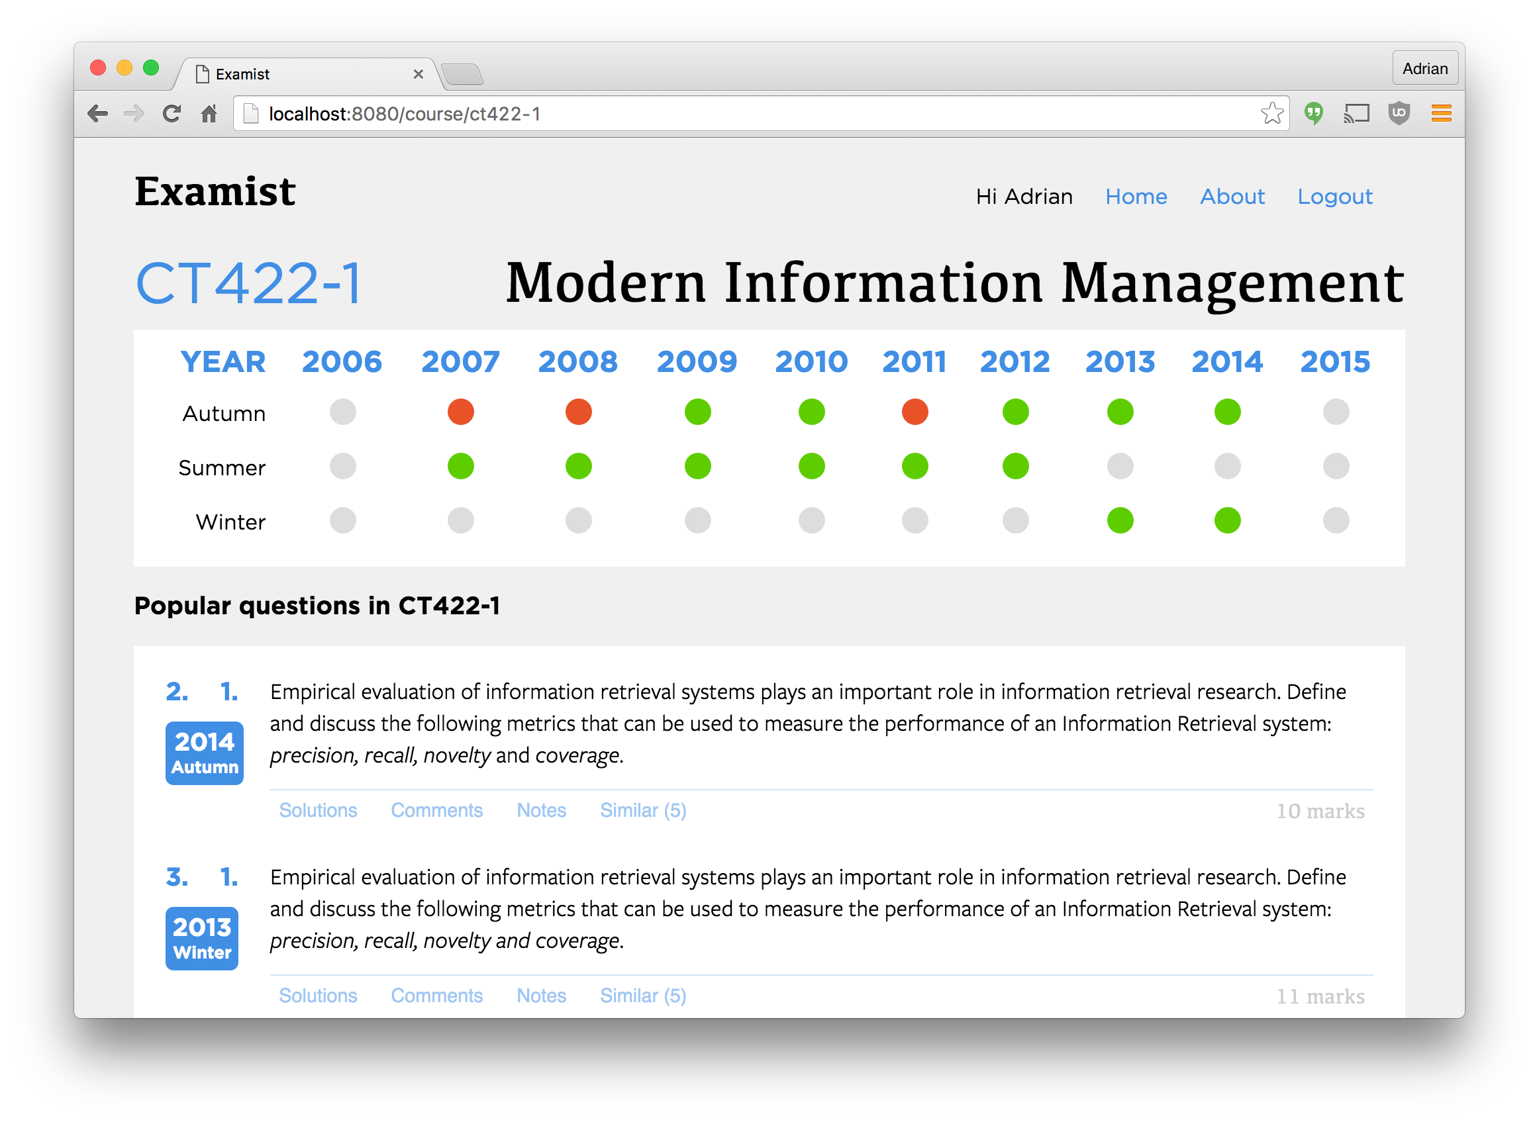
Task: Go to the About page
Action: click(x=1232, y=197)
